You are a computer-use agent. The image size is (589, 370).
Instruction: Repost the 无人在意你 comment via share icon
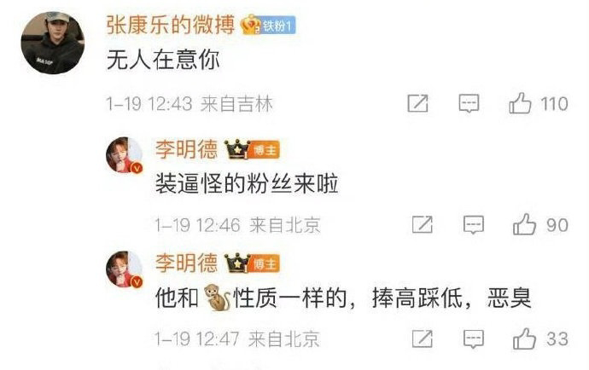(417, 103)
